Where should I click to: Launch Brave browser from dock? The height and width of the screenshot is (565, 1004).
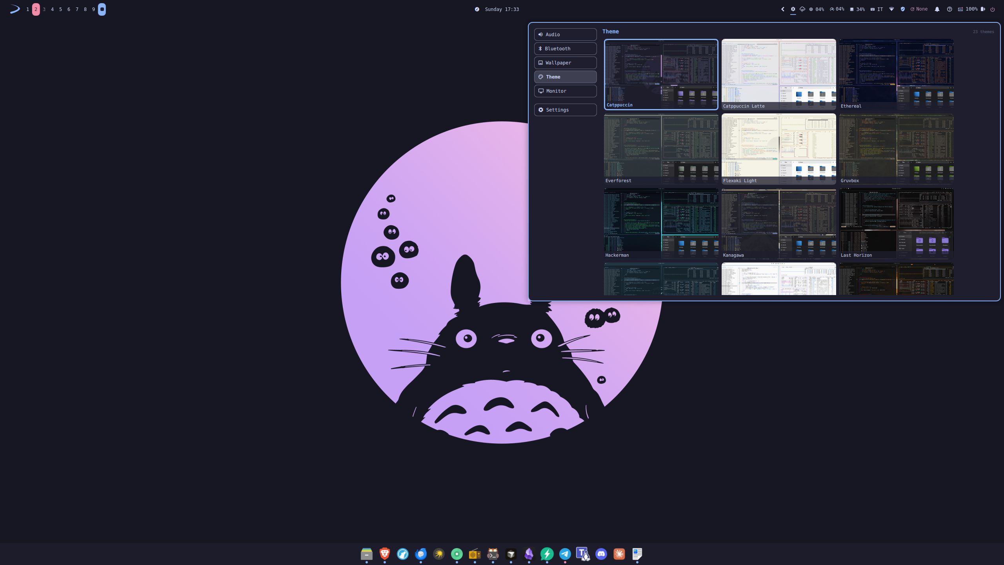coord(385,554)
